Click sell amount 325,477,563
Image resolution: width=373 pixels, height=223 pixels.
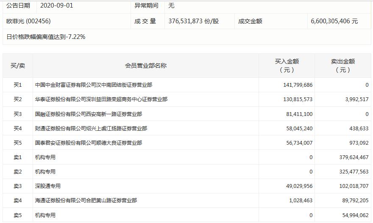click(x=354, y=172)
